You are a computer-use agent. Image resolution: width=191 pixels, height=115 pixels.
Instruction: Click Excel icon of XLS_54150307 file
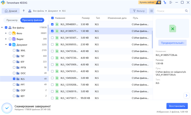57,38
